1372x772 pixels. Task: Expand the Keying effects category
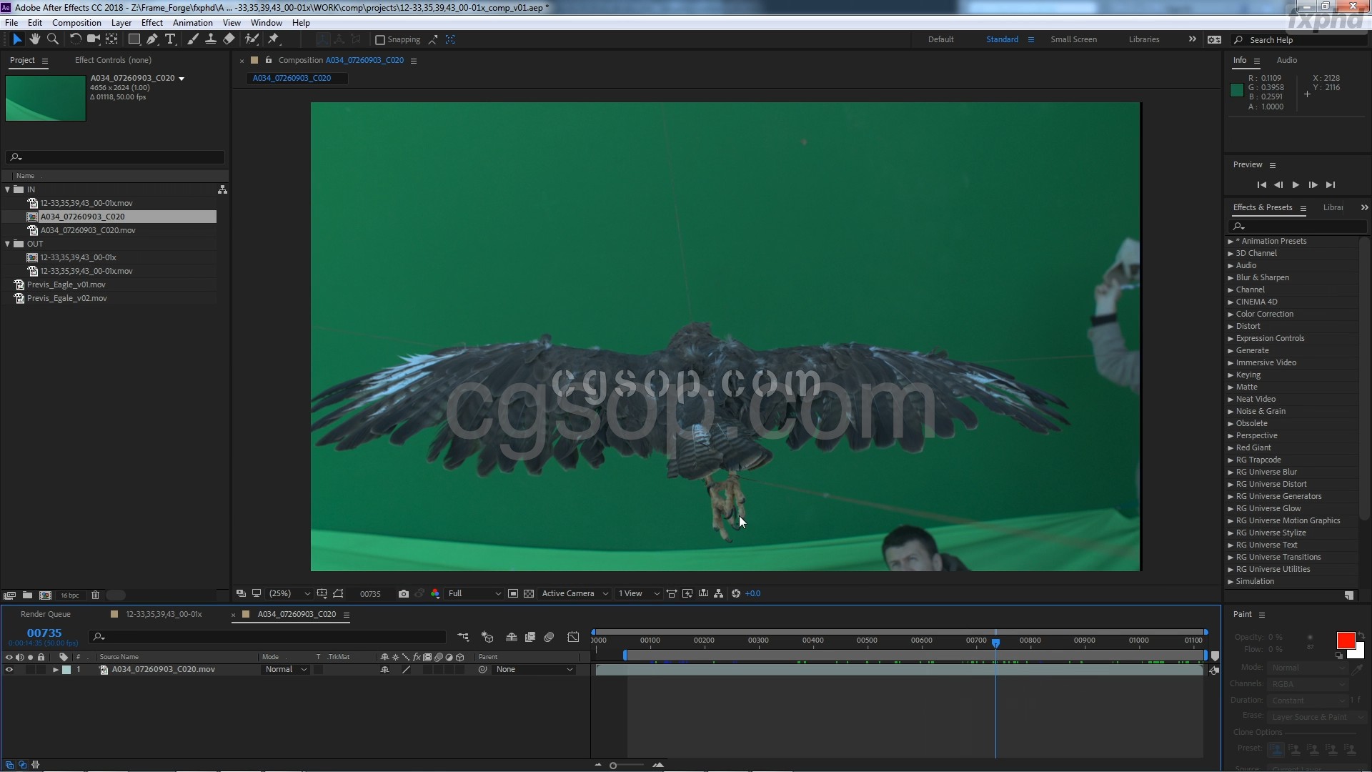tap(1231, 375)
